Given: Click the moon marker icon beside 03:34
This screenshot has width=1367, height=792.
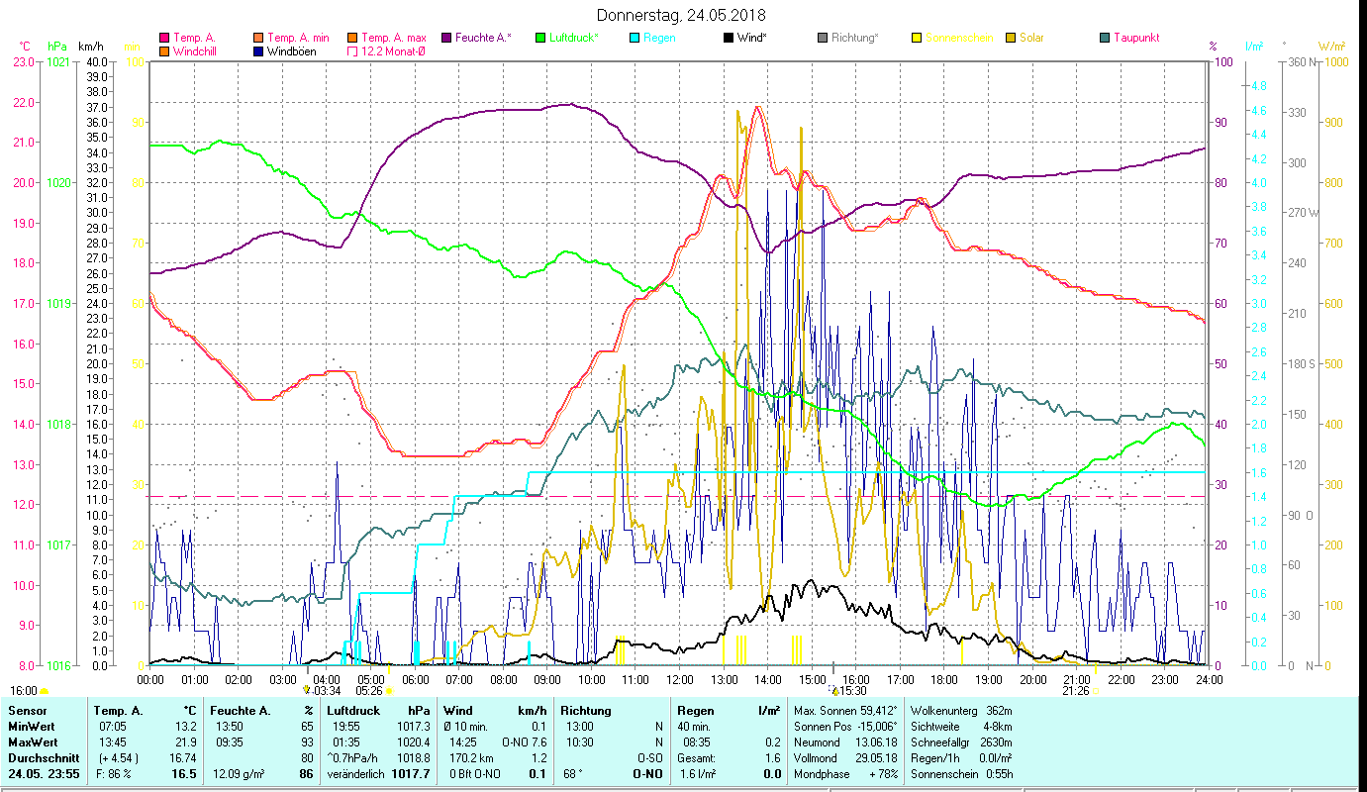Looking at the screenshot, I should click(307, 690).
